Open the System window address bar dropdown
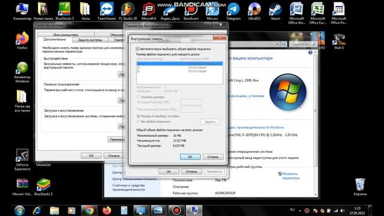This screenshot has width=384, height=216. coord(277,44)
